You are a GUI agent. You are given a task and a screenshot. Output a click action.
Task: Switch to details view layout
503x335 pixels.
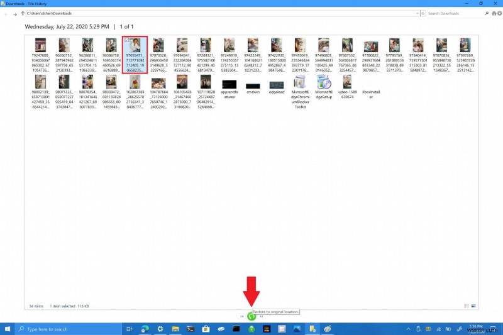click(467, 306)
